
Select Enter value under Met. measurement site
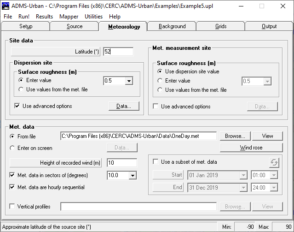pos(160,81)
